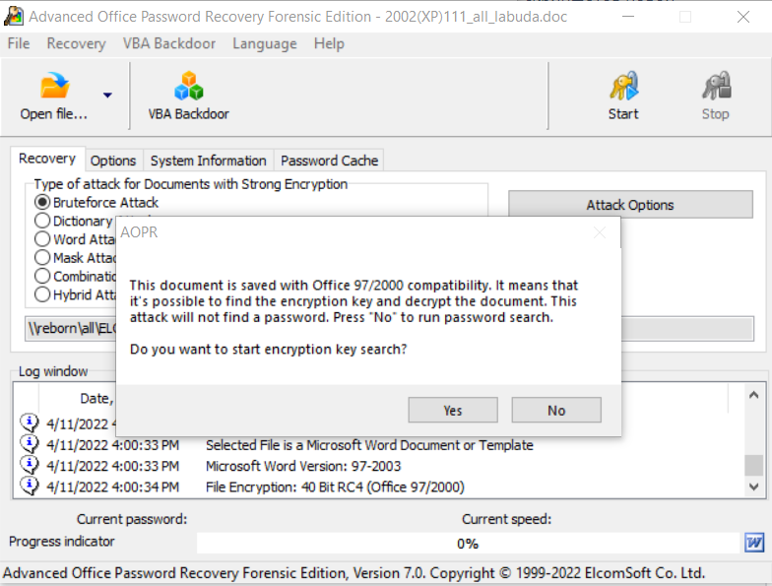
Task: Open the Recovery menu
Action: coord(77,43)
